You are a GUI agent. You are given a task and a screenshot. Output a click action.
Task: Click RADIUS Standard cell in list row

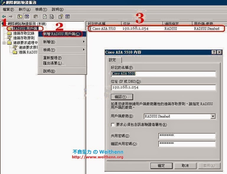[x=207, y=29]
